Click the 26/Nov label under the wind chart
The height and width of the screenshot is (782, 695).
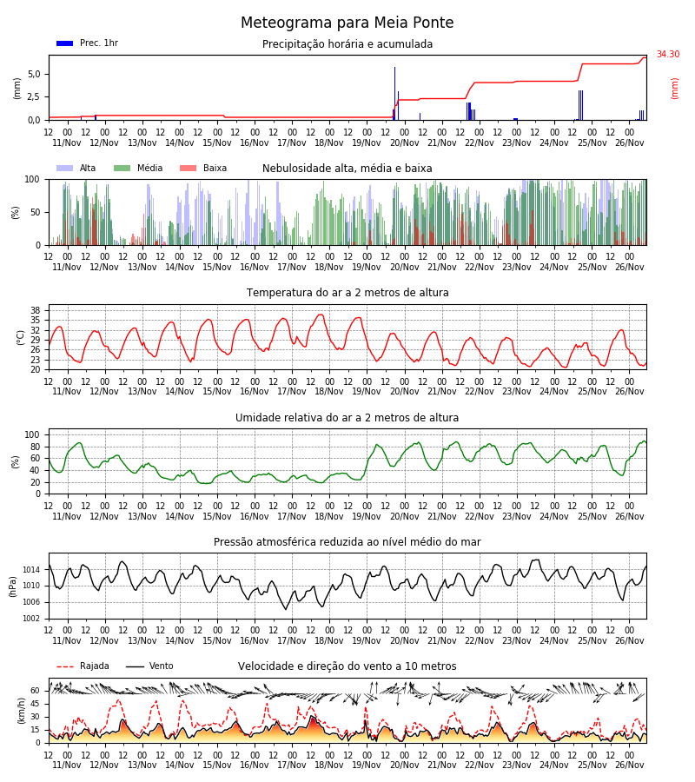pos(629,765)
